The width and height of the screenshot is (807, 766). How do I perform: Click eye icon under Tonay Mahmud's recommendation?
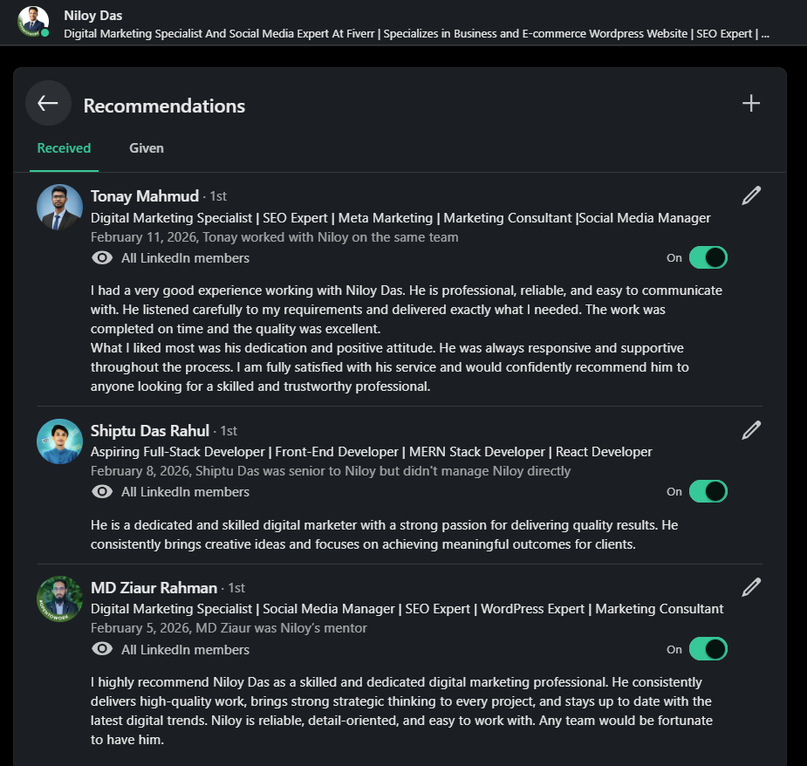click(x=102, y=258)
